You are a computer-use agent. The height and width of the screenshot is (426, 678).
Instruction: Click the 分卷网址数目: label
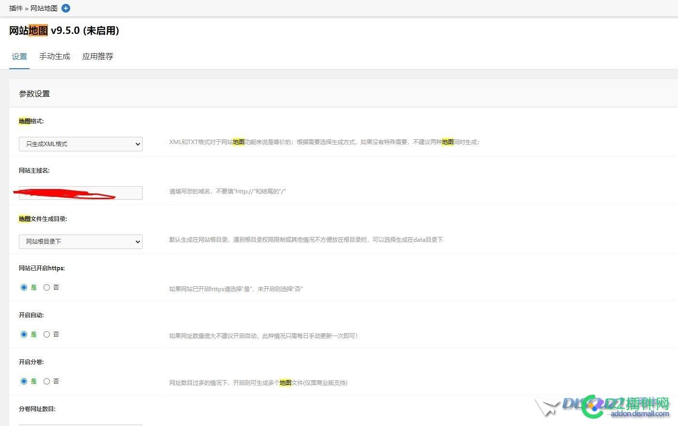[37, 409]
